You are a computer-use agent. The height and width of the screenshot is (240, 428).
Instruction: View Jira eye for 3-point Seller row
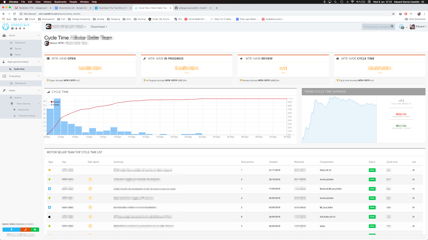point(413,226)
